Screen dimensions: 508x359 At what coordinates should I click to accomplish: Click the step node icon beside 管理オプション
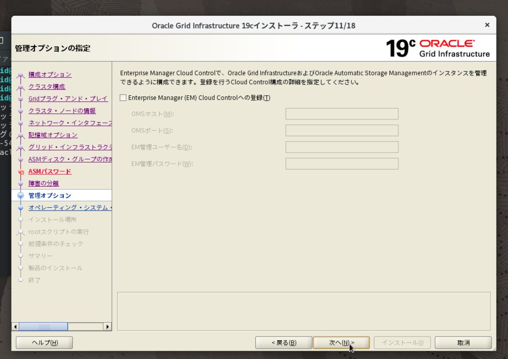21,195
